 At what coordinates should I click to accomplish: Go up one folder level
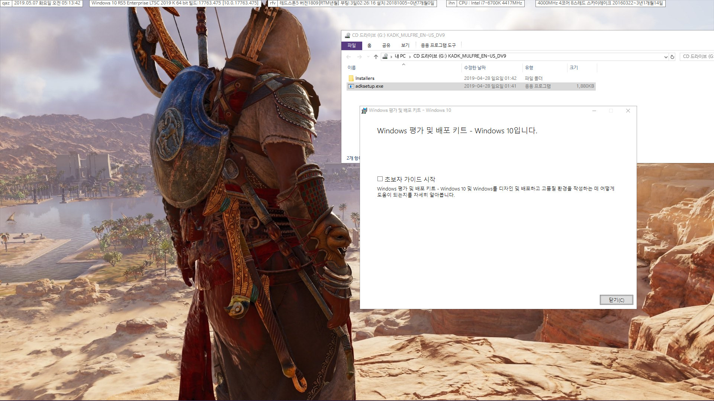pos(376,57)
